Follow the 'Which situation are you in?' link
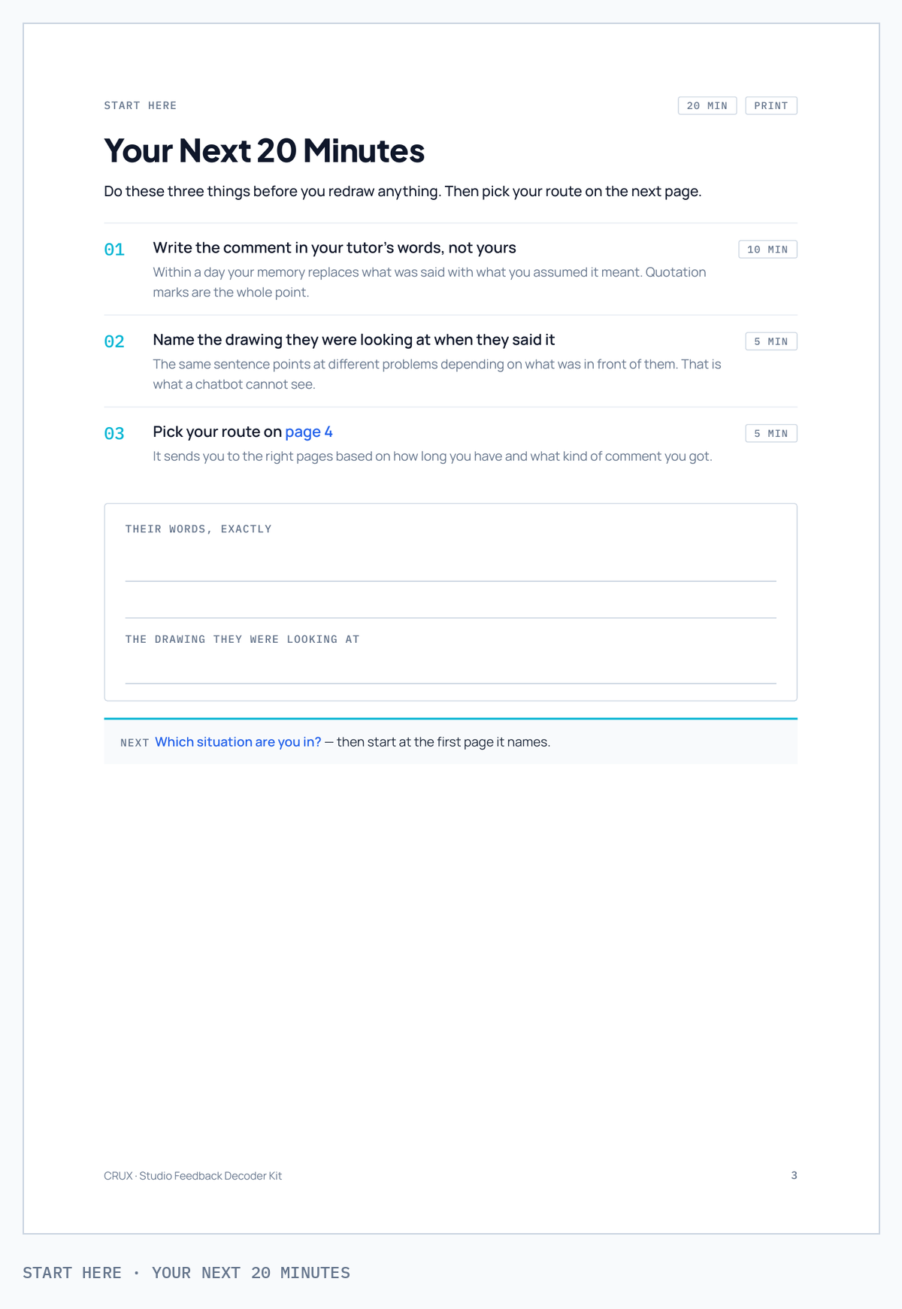 (x=238, y=742)
